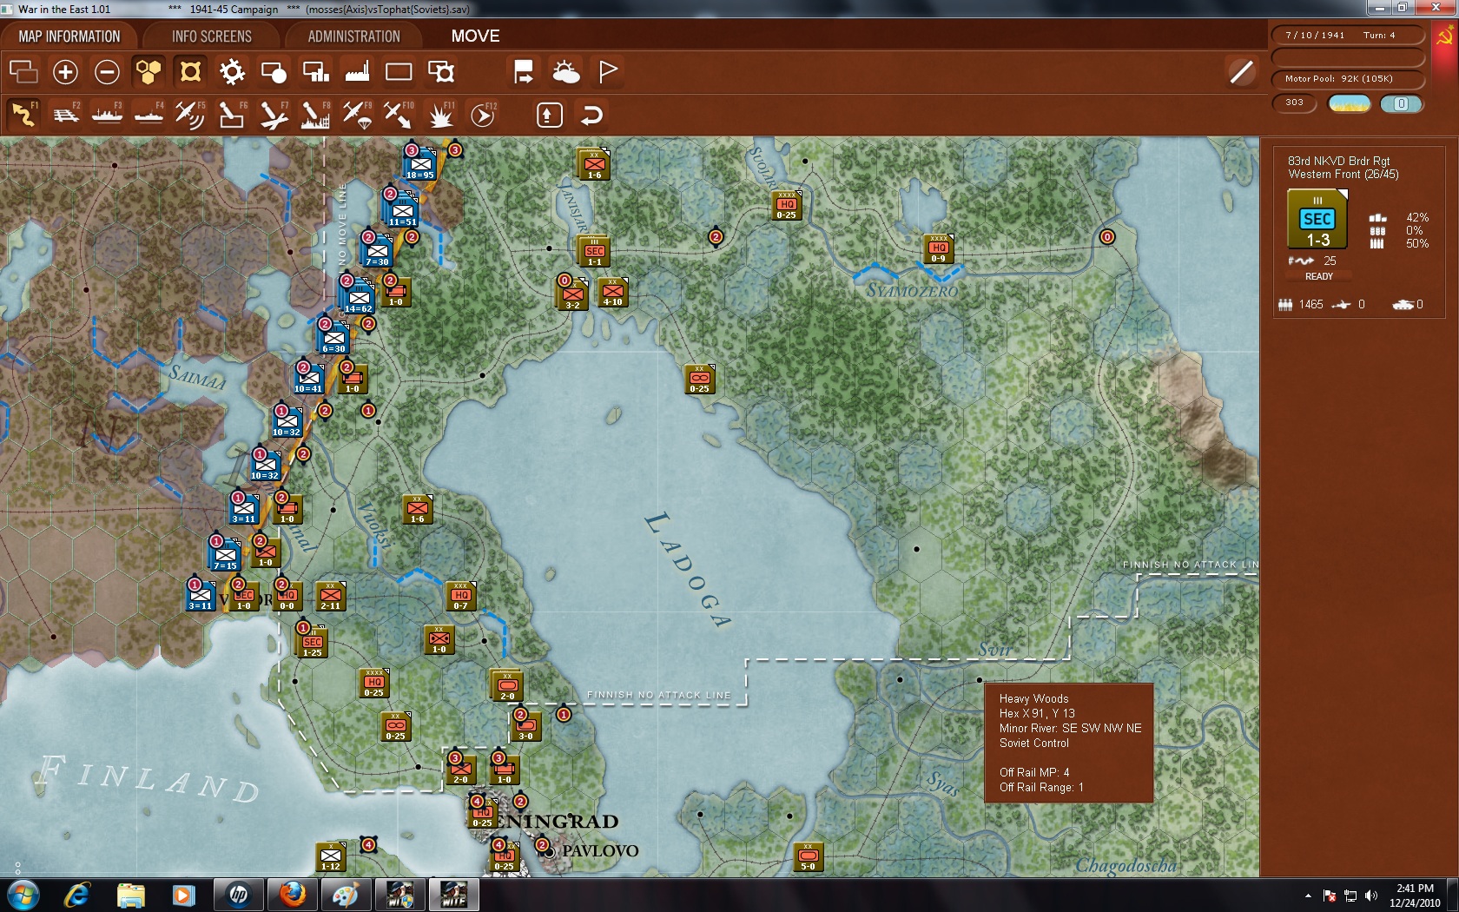Show hidden tray icons arrow
This screenshot has height=912, width=1459.
(1308, 895)
